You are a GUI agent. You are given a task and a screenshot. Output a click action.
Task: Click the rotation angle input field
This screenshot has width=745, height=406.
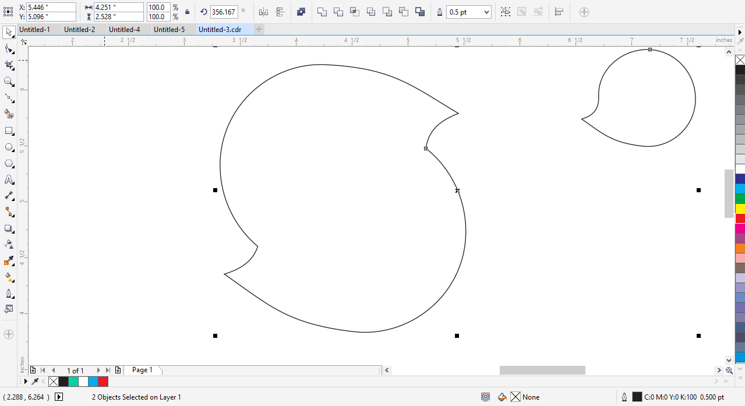click(x=224, y=12)
